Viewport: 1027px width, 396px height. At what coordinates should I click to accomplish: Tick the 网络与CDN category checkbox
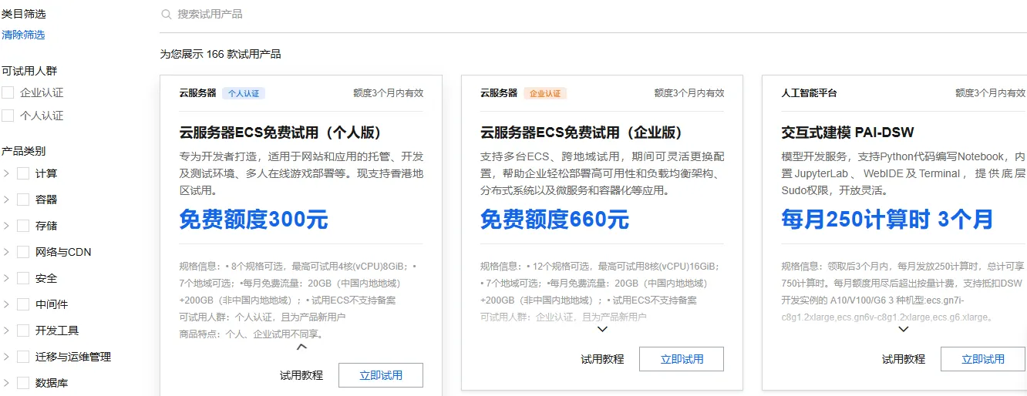coord(23,252)
